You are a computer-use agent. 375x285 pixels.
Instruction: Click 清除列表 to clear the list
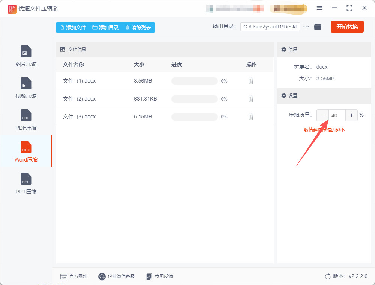tap(138, 27)
